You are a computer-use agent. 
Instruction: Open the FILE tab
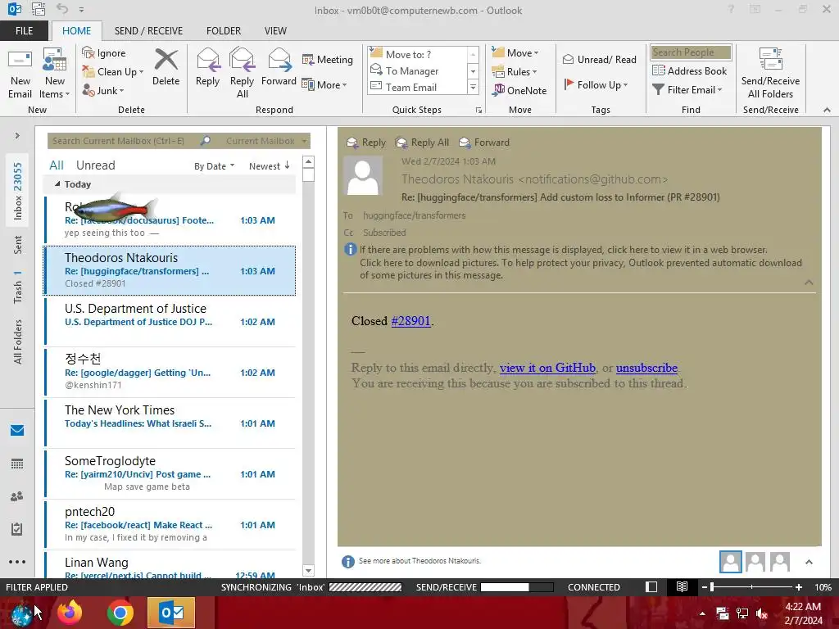point(24,31)
